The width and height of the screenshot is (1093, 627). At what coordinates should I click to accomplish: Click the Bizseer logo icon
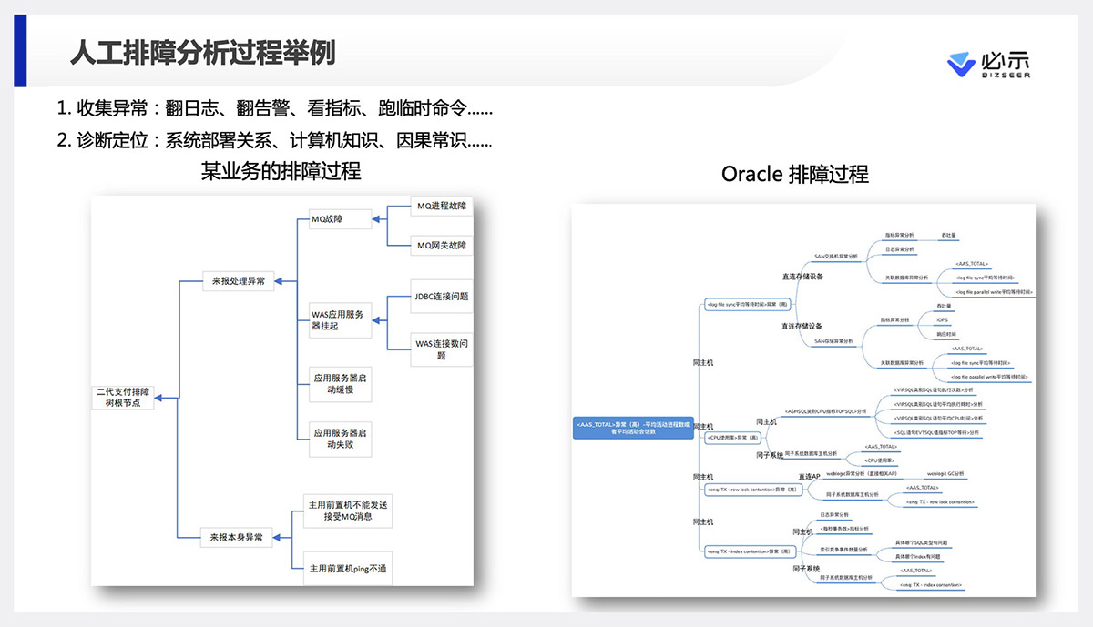962,64
